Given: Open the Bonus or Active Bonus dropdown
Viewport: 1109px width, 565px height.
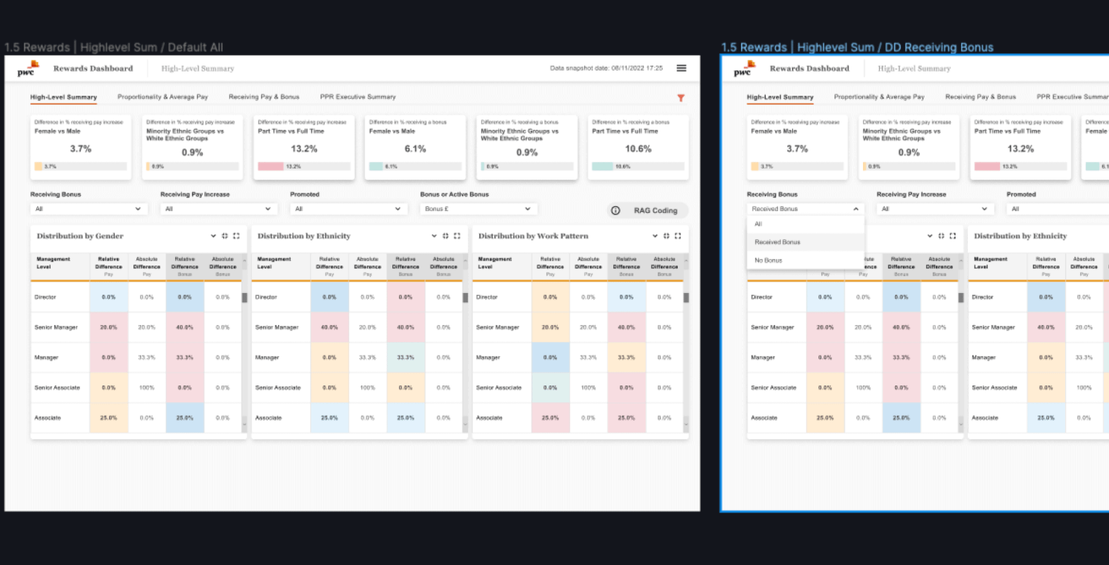Looking at the screenshot, I should (478, 209).
